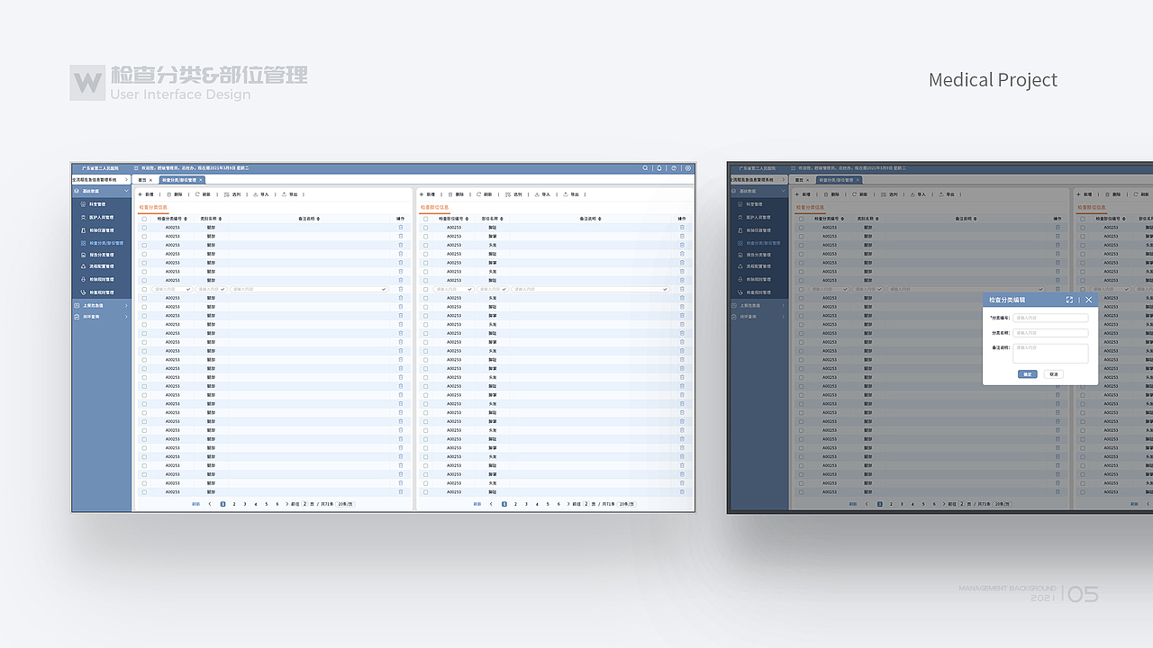Click 选列 in the undimmed screen's 检查分类信息 toolbar
The width and height of the screenshot is (1153, 648).
pos(232,194)
